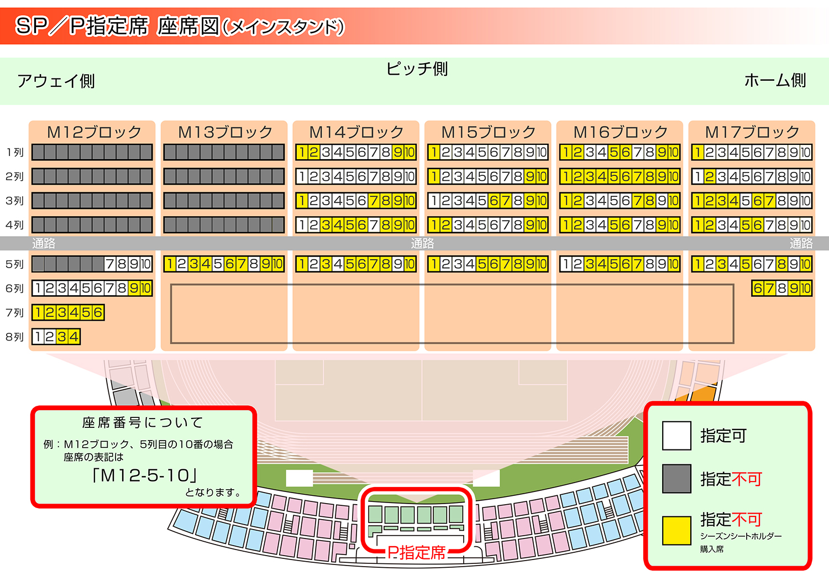This screenshot has width=829, height=586.
Task: Click the red P指定席 label on stadium map
Action: (416, 552)
